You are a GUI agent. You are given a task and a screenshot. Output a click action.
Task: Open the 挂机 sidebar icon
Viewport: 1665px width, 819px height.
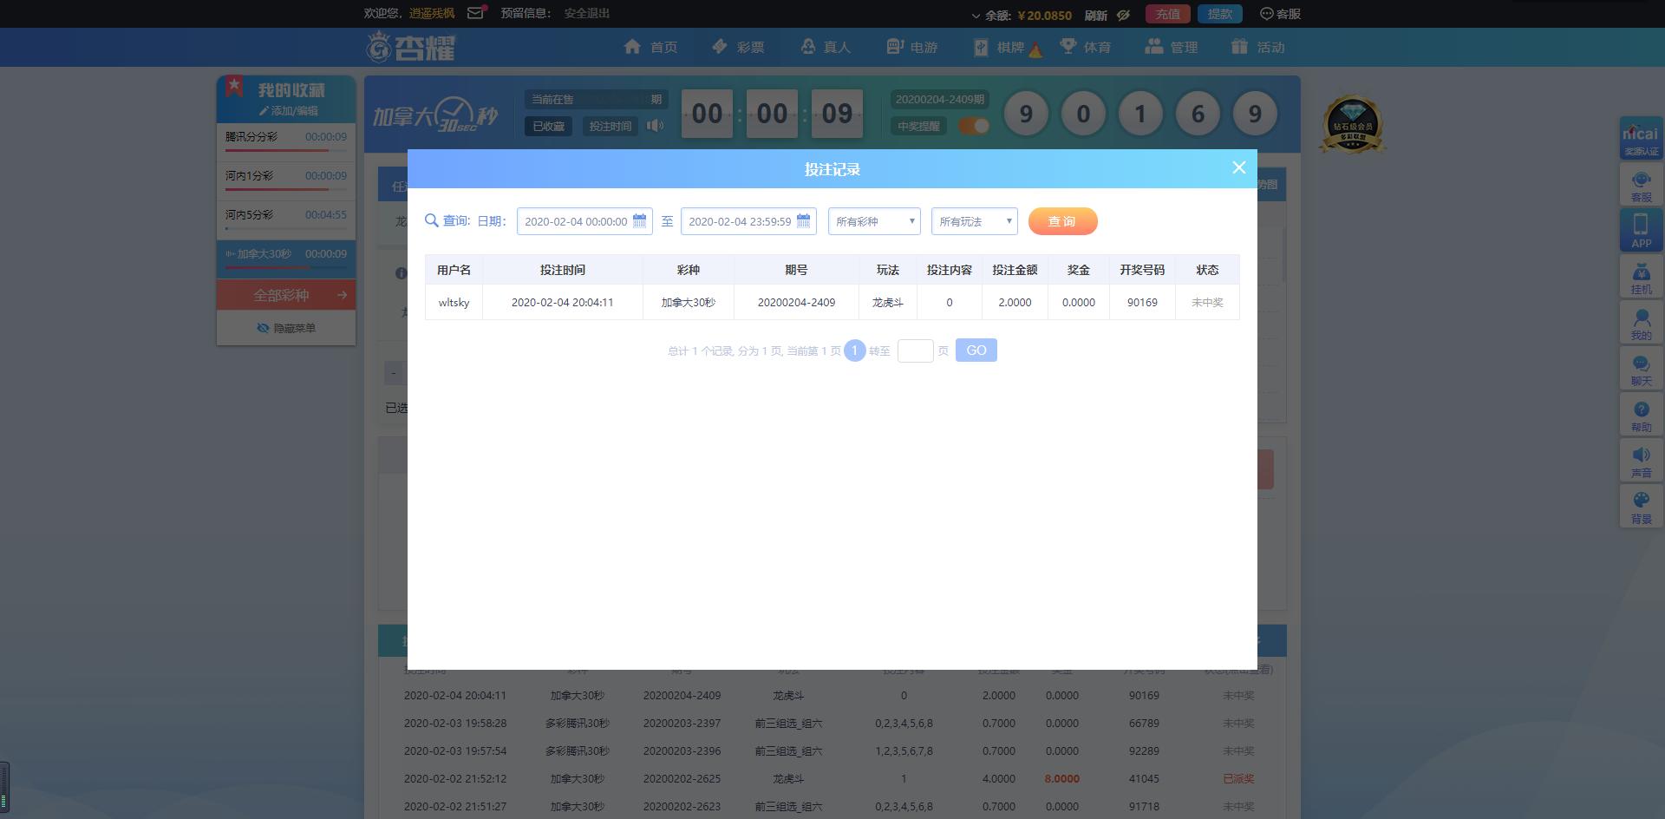[1641, 277]
